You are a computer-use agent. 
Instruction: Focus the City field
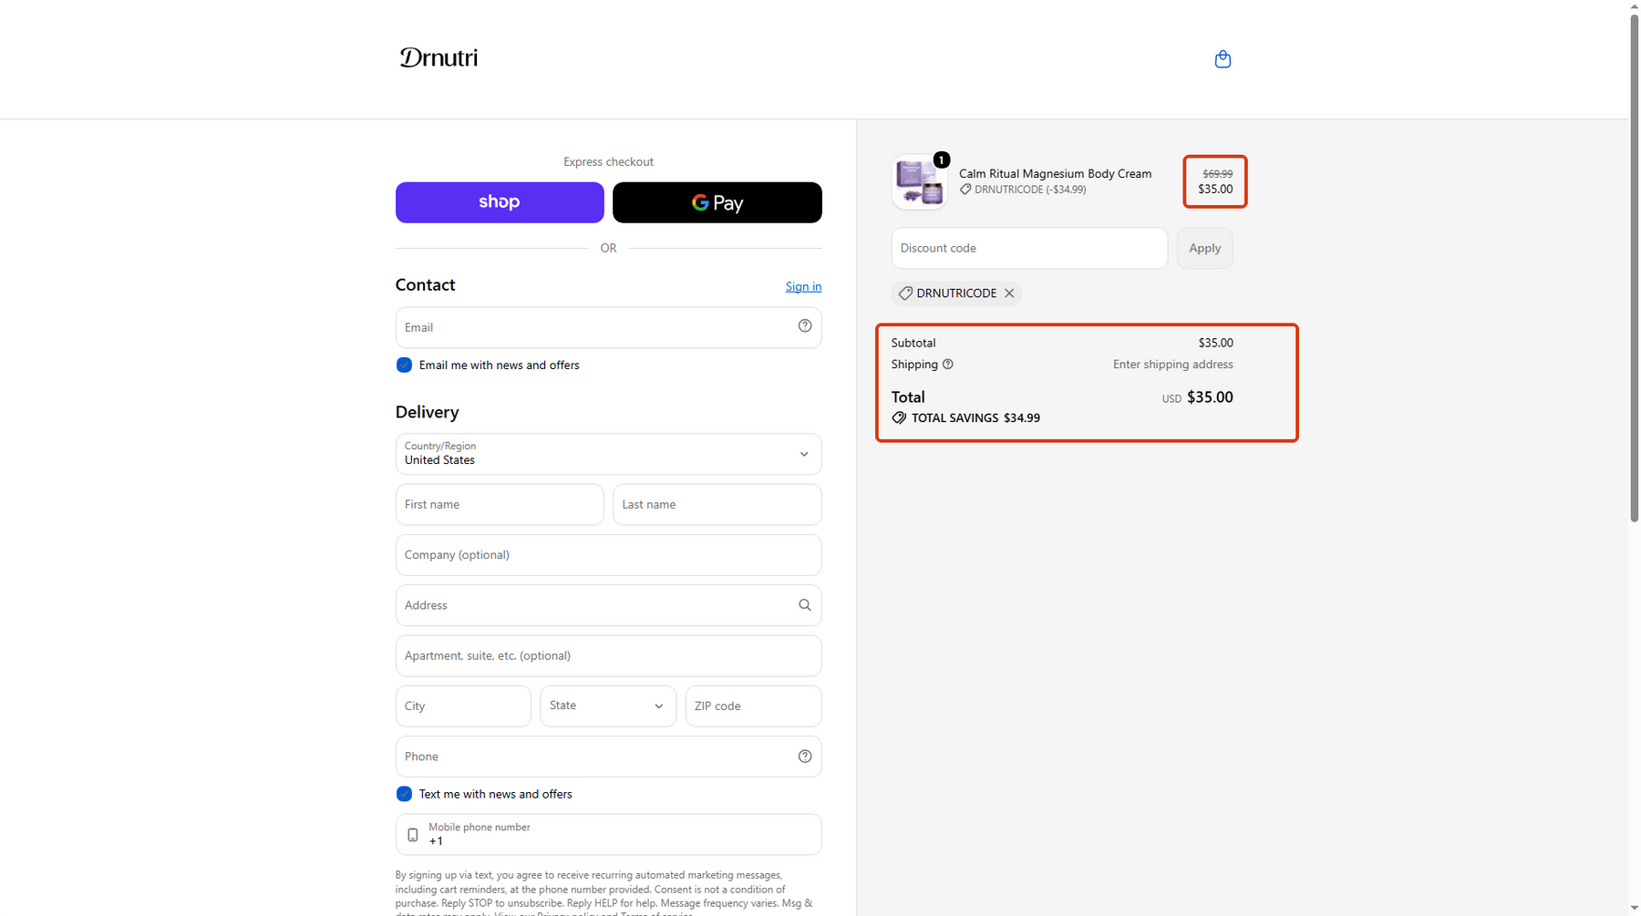(463, 706)
